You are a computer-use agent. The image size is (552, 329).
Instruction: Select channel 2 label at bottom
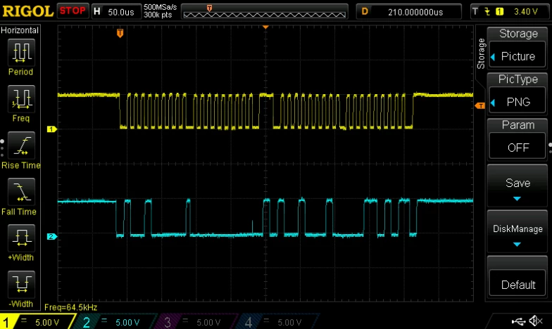pyautogui.click(x=86, y=322)
